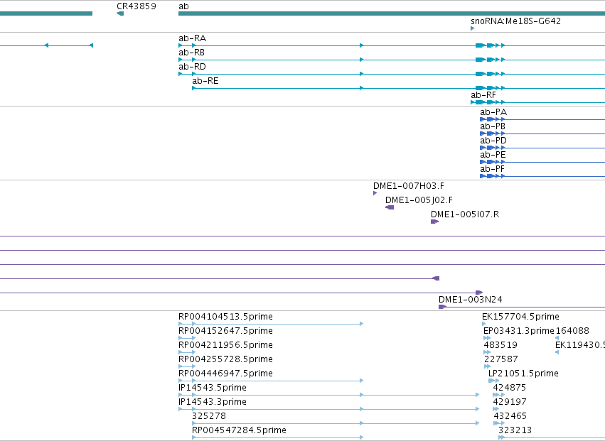Screen dimensions: 605x441
Task: Click the DME1-007H03.F label
Action: pyautogui.click(x=409, y=186)
